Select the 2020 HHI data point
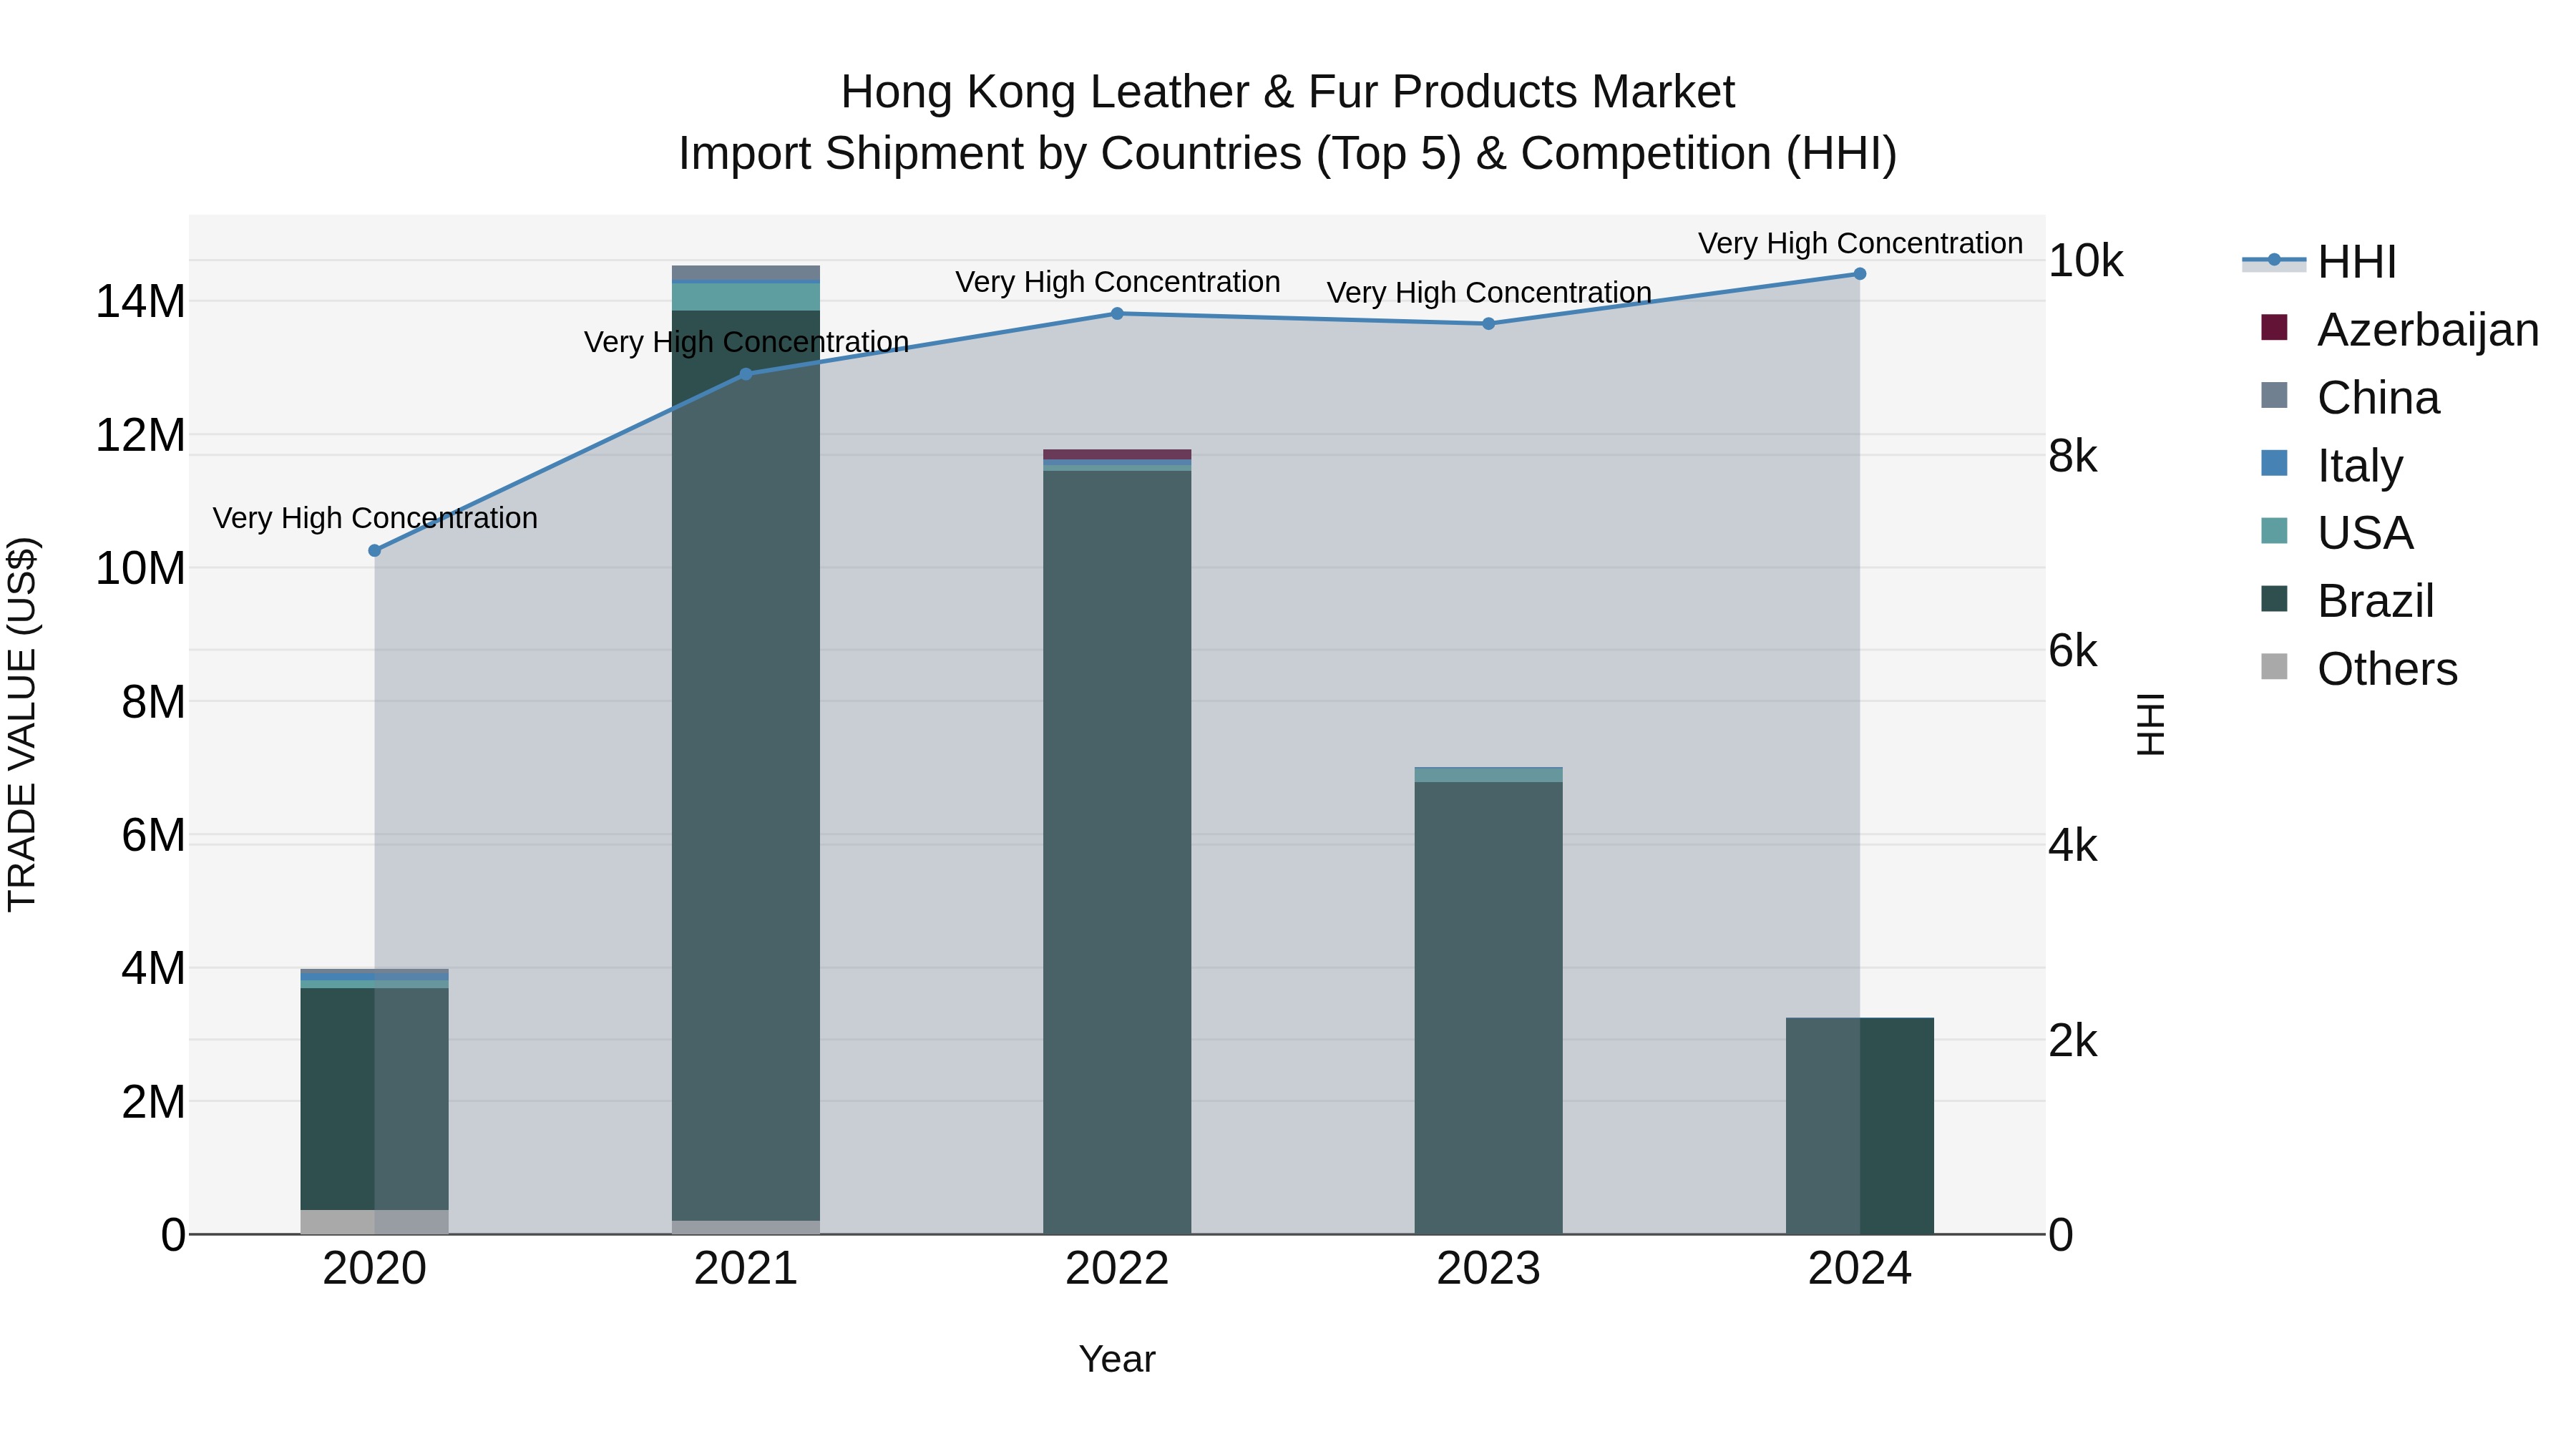The width and height of the screenshot is (2576, 1449). [375, 551]
